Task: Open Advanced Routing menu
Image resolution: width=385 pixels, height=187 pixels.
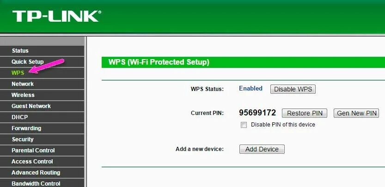Action: (x=42, y=173)
